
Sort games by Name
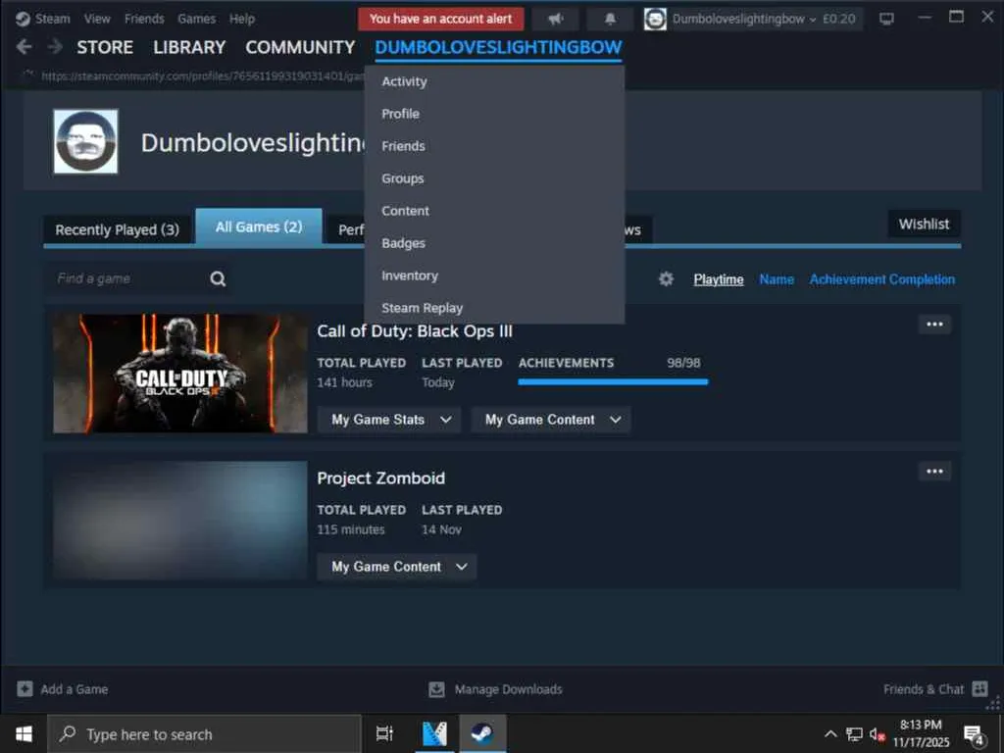coord(777,279)
